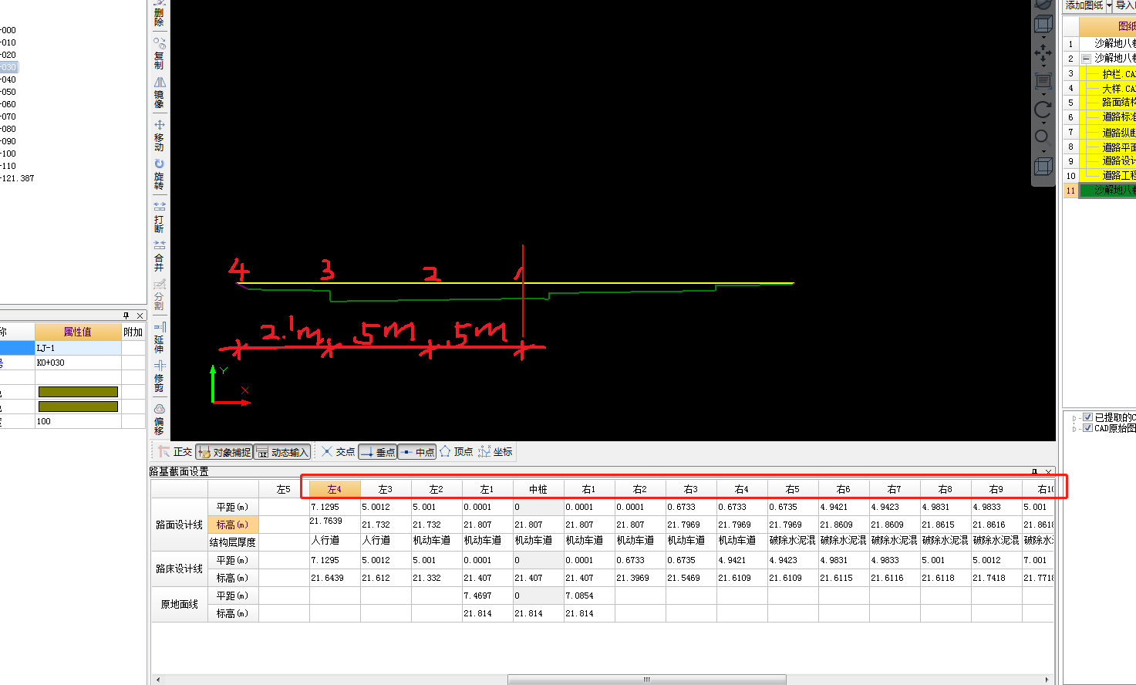The image size is (1136, 685).
Task: Select the 镜像 (mirror) tool
Action: click(x=159, y=93)
